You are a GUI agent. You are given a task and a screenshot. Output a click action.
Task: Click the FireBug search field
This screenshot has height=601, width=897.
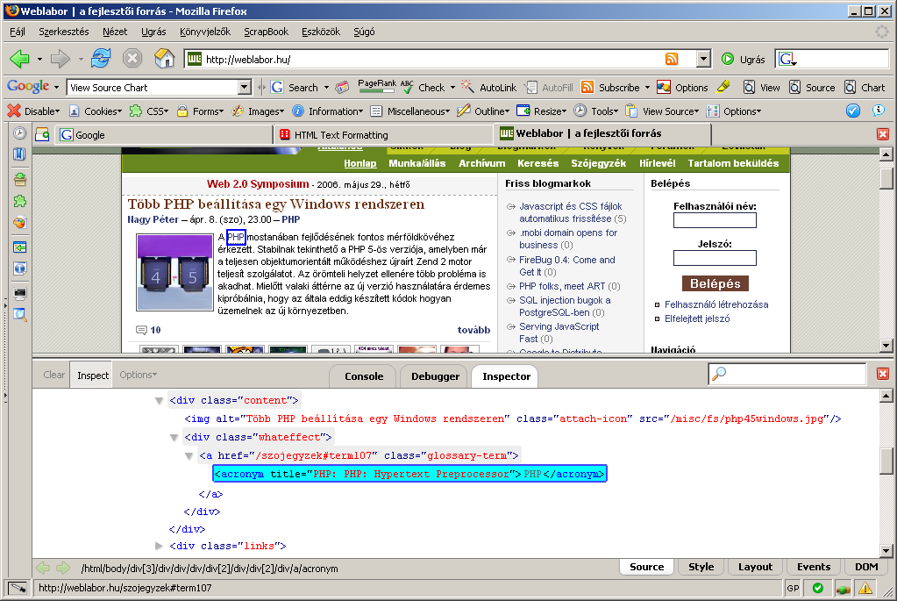pos(787,374)
